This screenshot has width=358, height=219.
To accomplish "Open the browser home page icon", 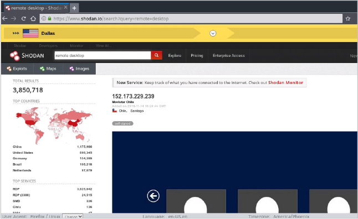I will 33,19.
